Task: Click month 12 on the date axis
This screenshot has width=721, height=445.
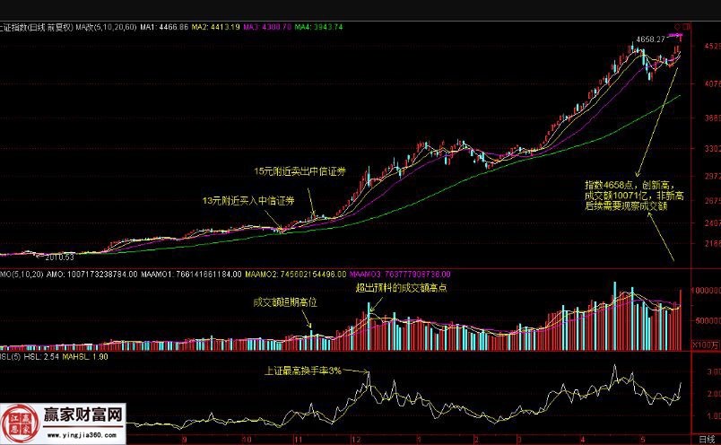Action: pyautogui.click(x=357, y=439)
